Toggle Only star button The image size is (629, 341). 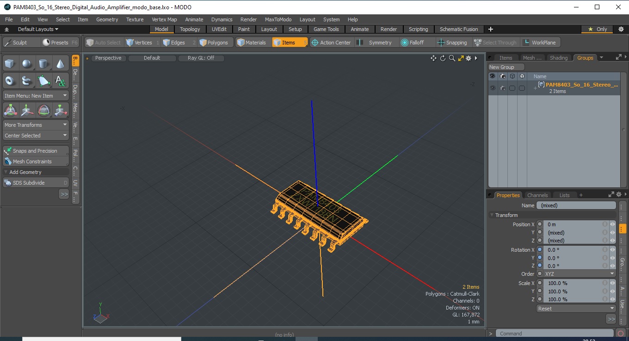pos(597,29)
